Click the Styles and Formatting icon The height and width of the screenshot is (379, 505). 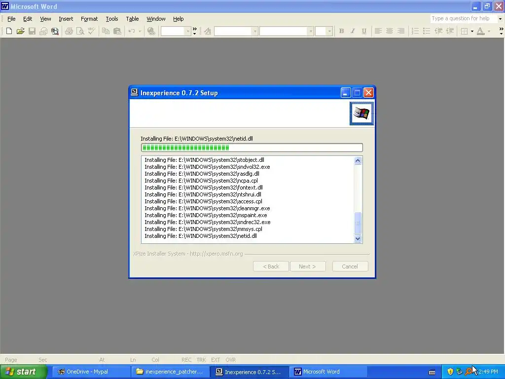pos(208,31)
